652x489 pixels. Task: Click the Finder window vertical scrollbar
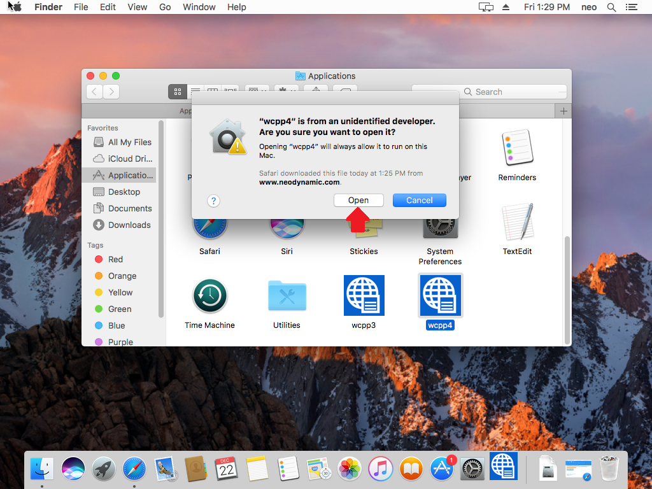tap(567, 290)
